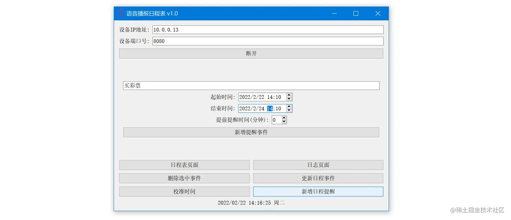This screenshot has height=220, width=511.
Task: Click the 新增提醒事件 button
Action: pos(251,132)
